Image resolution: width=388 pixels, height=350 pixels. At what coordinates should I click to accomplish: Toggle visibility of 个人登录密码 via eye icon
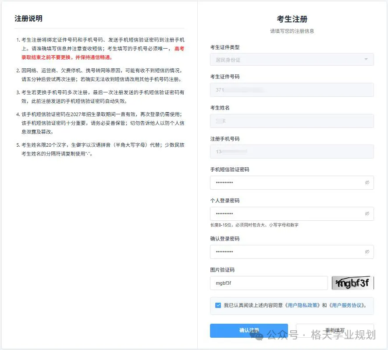click(367, 214)
